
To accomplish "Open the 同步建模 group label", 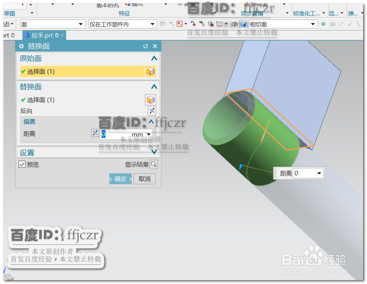I will 252,14.
